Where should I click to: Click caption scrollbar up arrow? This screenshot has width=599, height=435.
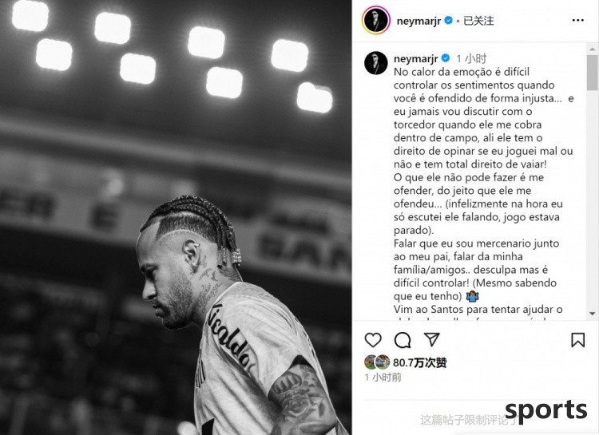point(592,49)
